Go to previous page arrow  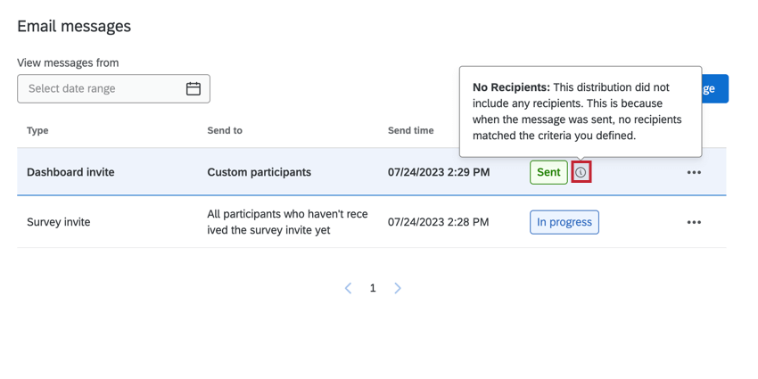pyautogui.click(x=349, y=288)
